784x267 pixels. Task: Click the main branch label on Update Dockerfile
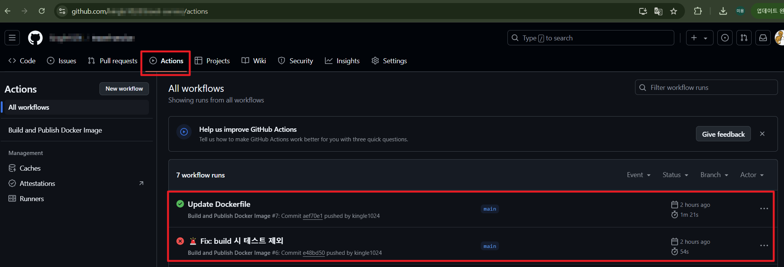(x=490, y=209)
